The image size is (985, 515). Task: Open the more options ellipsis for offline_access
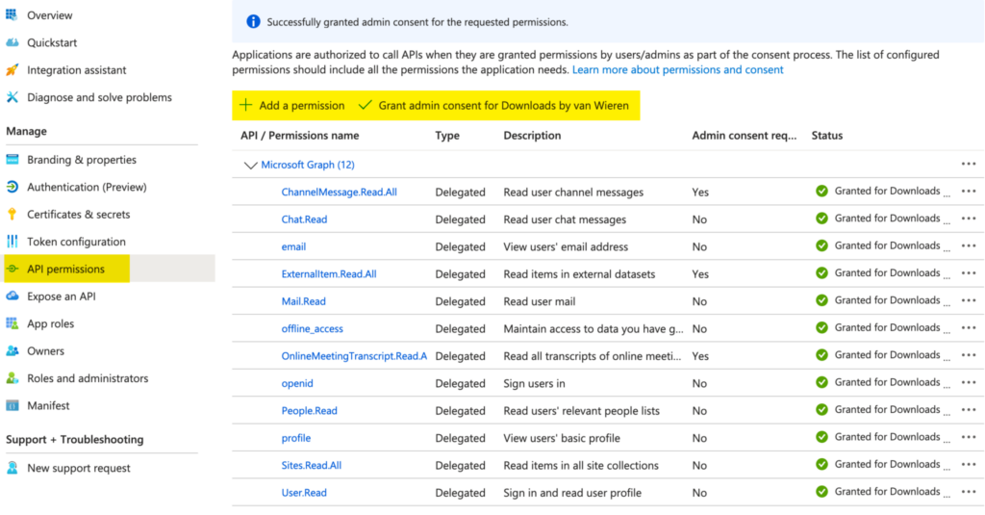coord(969,328)
